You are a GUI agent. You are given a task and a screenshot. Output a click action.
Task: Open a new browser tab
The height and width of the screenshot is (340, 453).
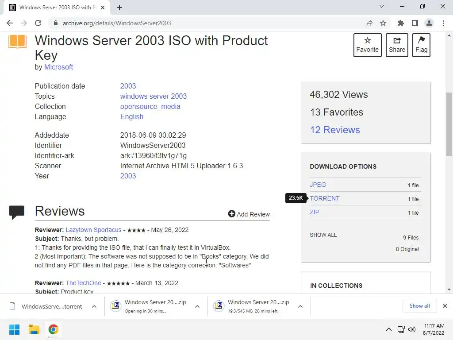[x=119, y=8]
